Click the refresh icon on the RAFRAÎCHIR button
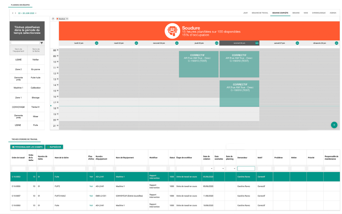The width and height of the screenshot is (342, 214). coord(48,147)
